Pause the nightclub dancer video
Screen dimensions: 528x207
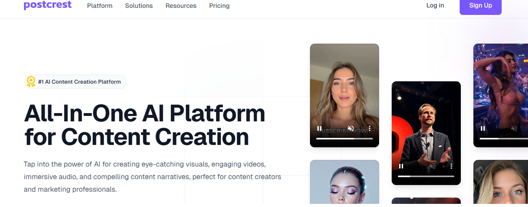pyautogui.click(x=483, y=128)
